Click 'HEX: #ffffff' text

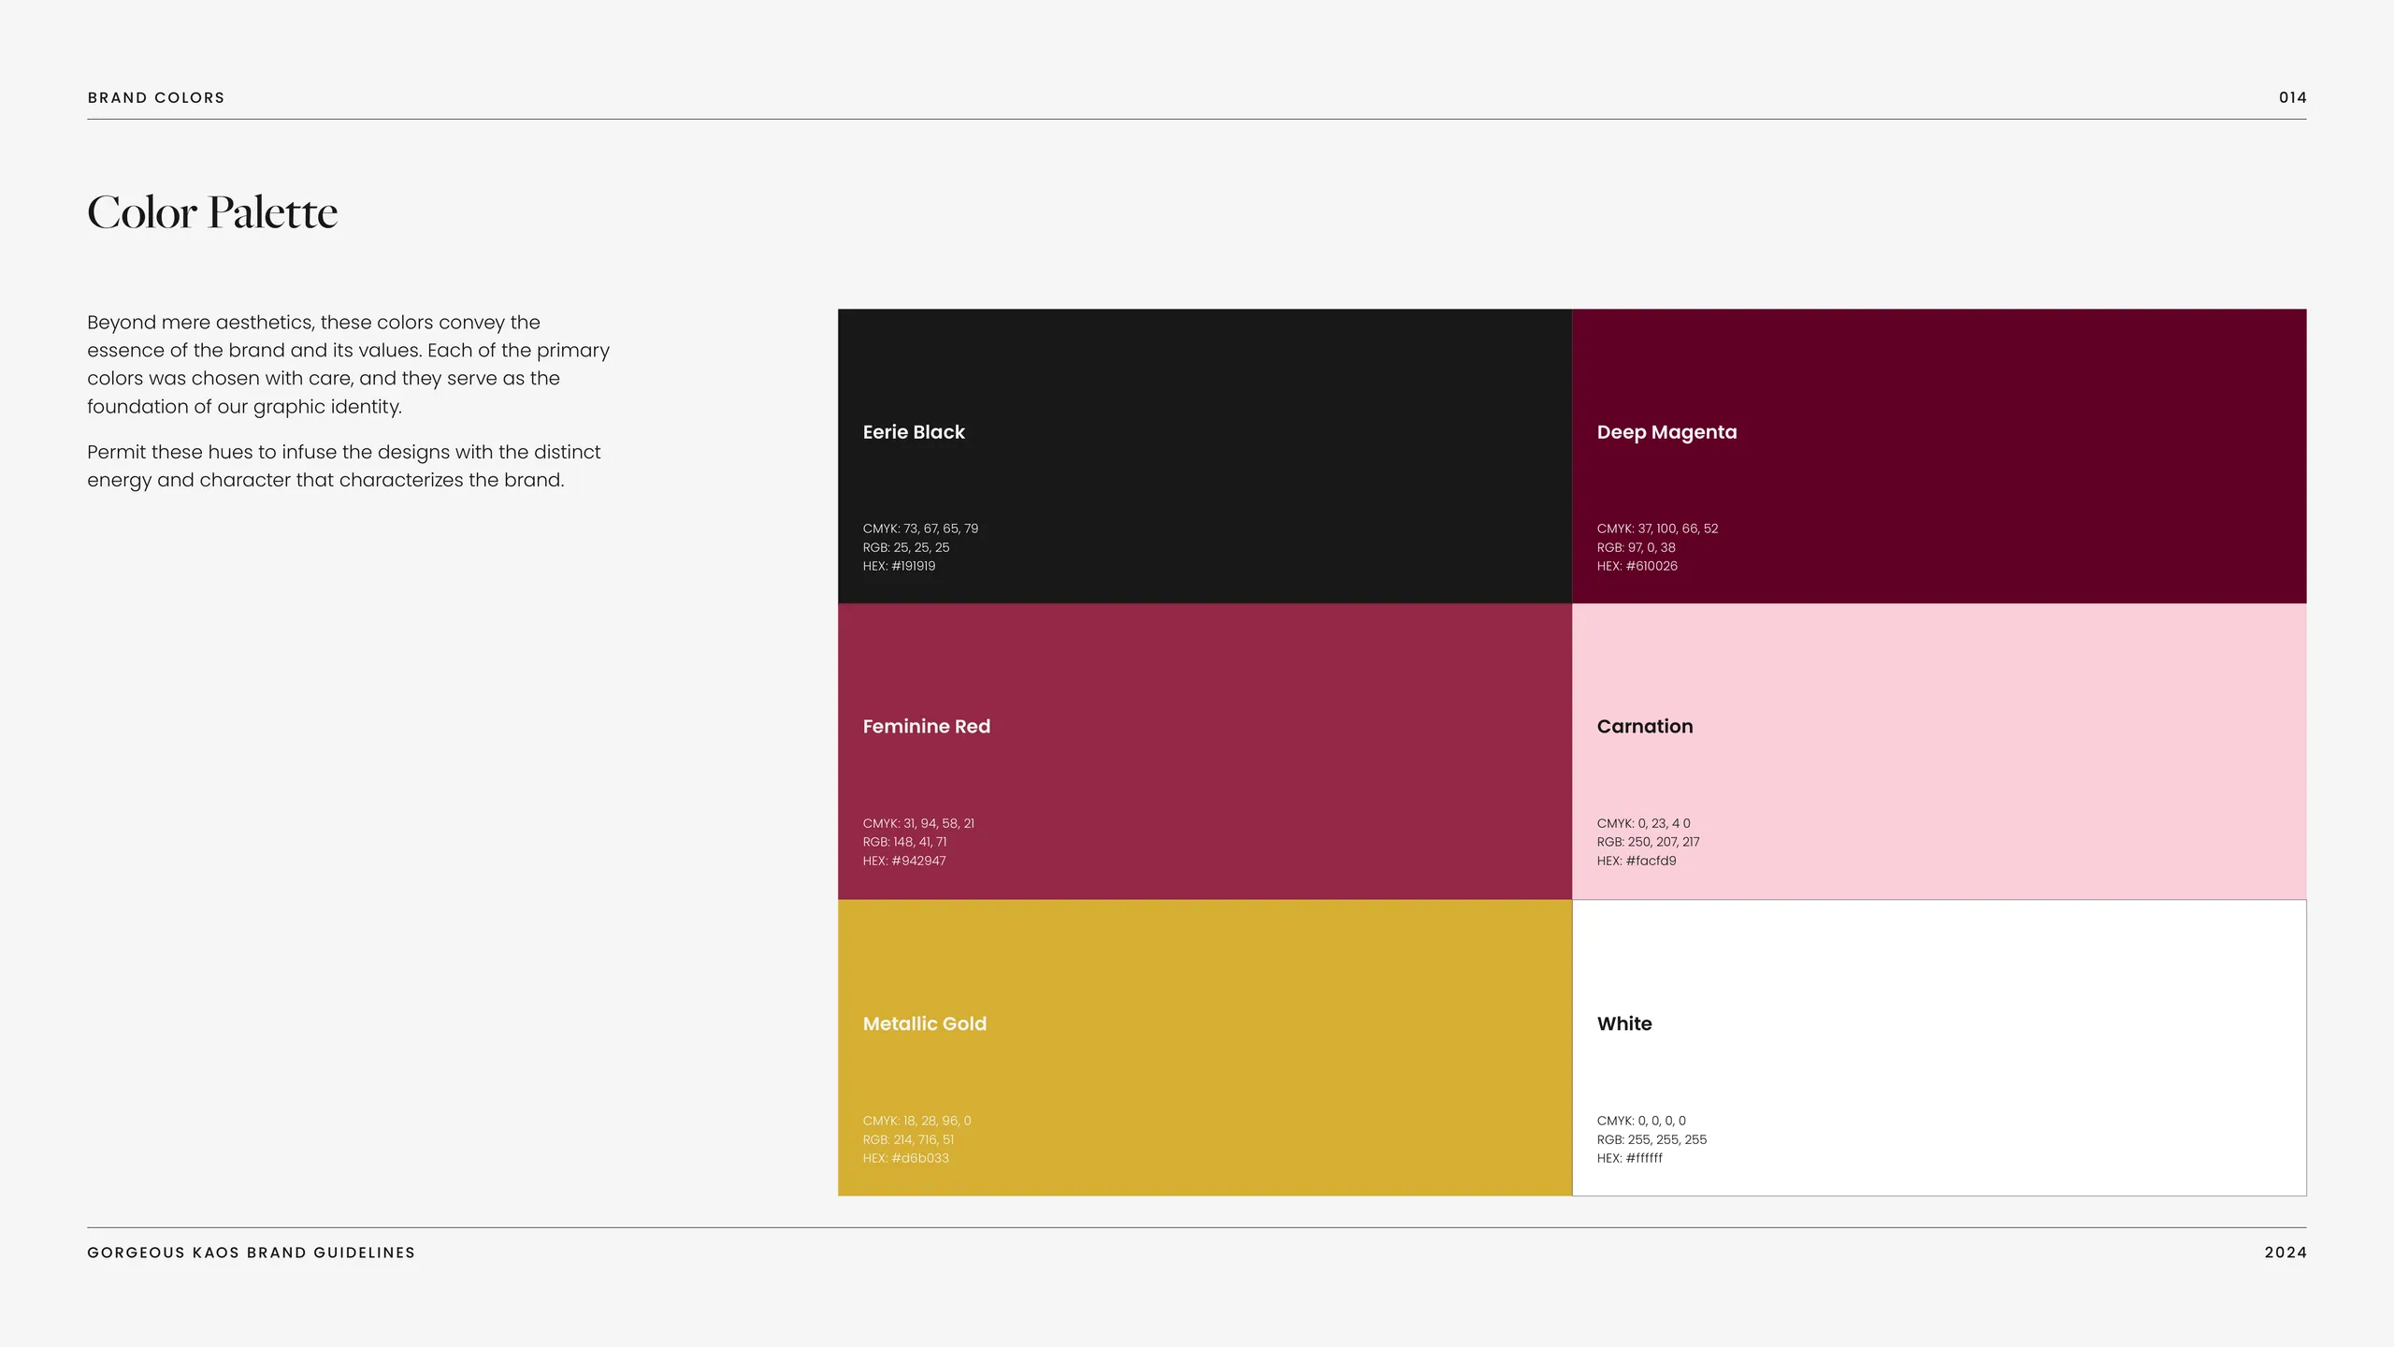(x=1629, y=1158)
